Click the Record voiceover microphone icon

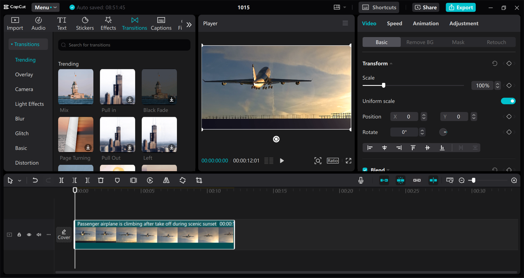click(x=361, y=180)
